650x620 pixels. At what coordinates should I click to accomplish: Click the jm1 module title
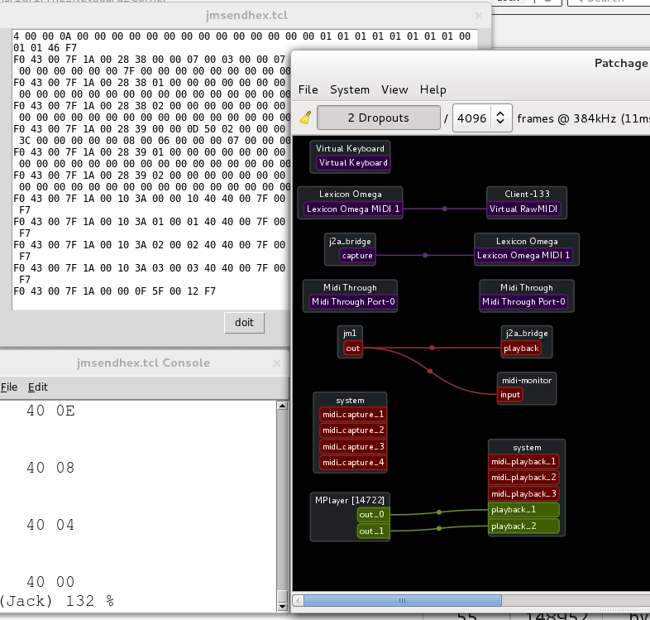[x=350, y=334]
